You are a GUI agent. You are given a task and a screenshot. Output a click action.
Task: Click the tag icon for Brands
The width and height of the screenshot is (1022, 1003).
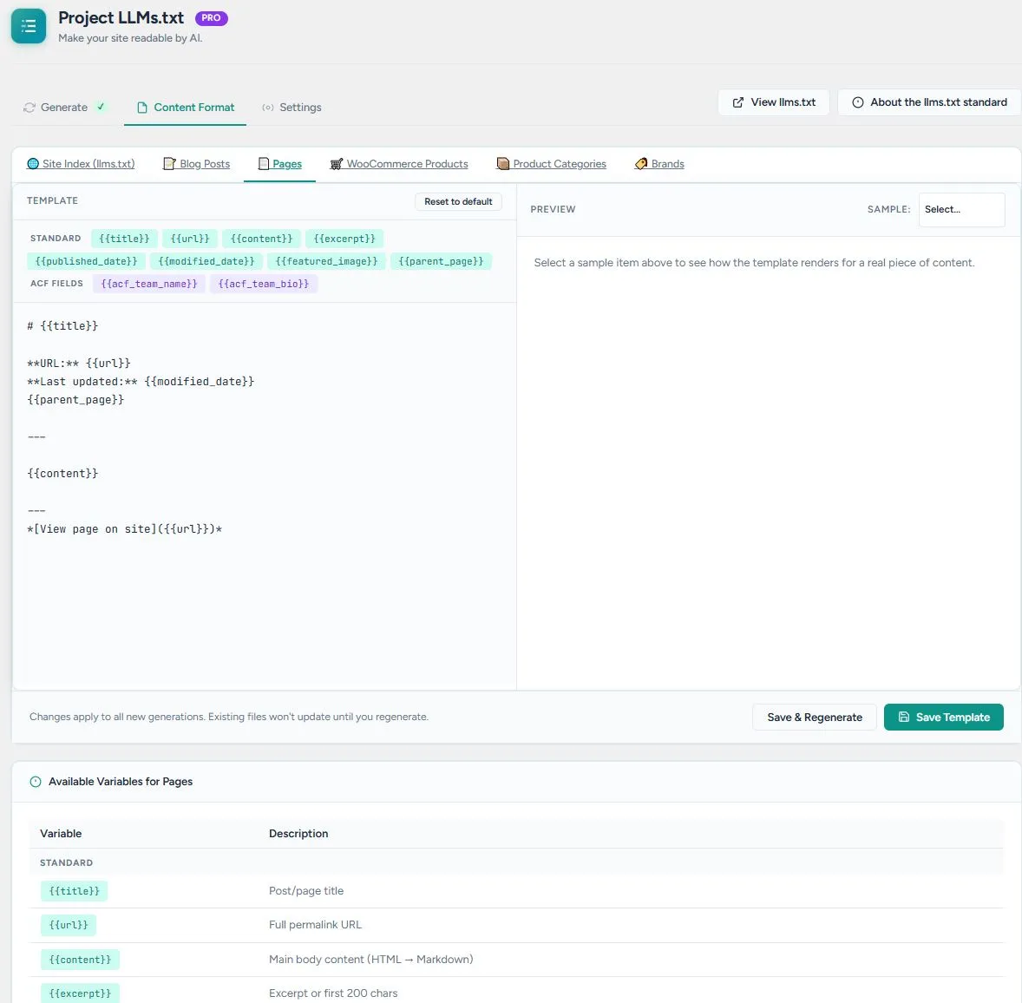(x=641, y=164)
